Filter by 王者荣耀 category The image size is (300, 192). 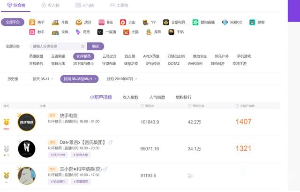pos(58,56)
